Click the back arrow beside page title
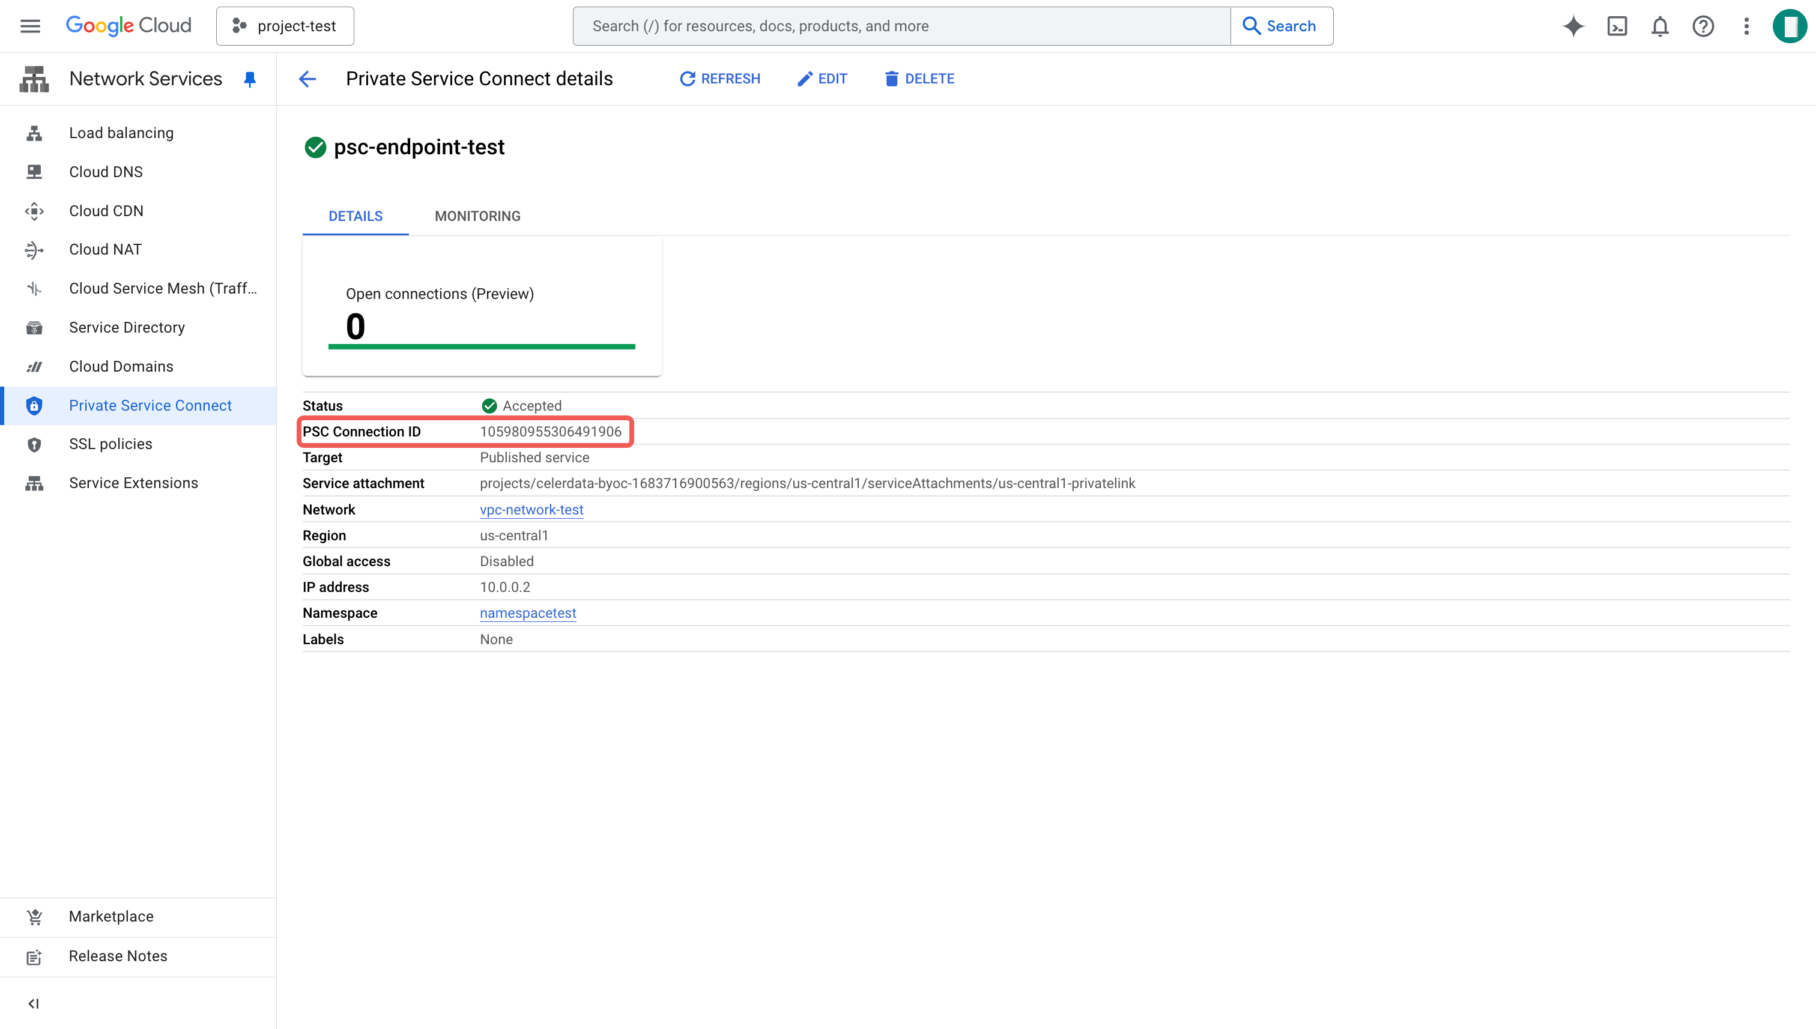The width and height of the screenshot is (1816, 1029). (307, 79)
